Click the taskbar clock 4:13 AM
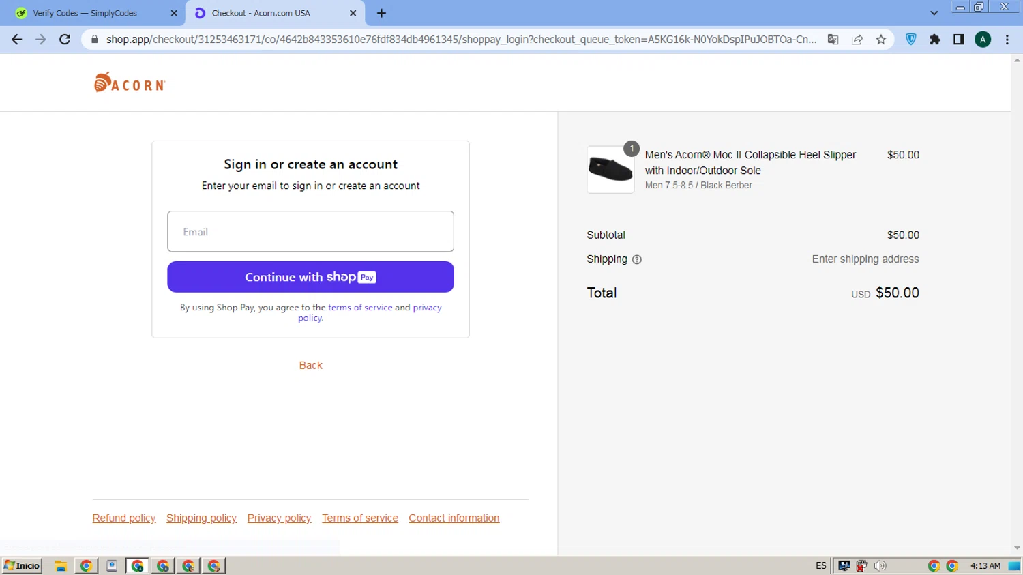Screen dimensions: 1023x575 pyautogui.click(x=985, y=565)
